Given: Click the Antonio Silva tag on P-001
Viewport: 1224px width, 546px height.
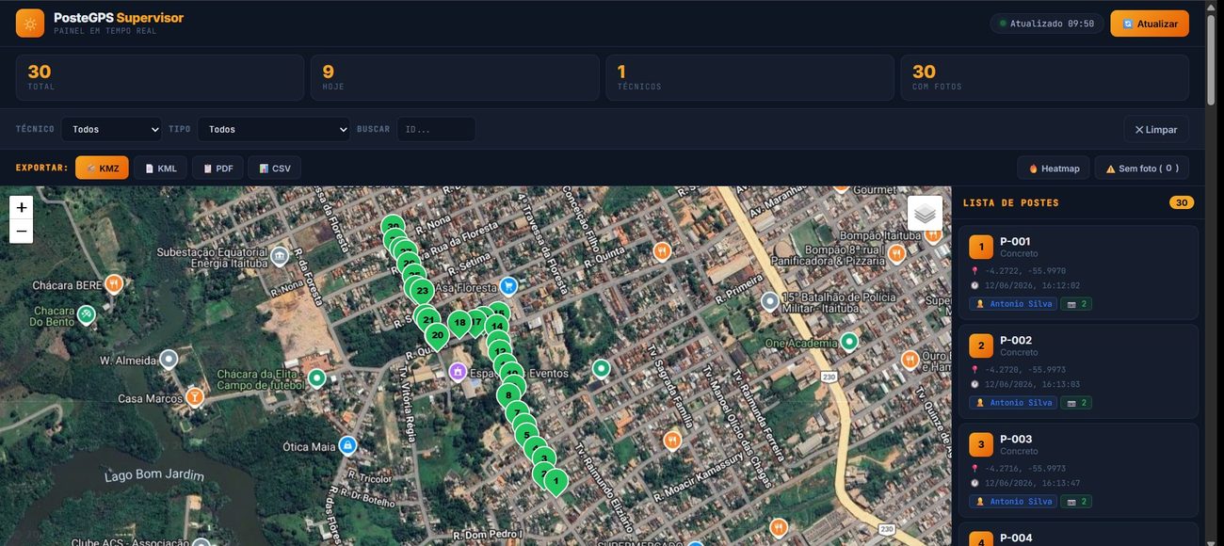Looking at the screenshot, I should 1013,303.
